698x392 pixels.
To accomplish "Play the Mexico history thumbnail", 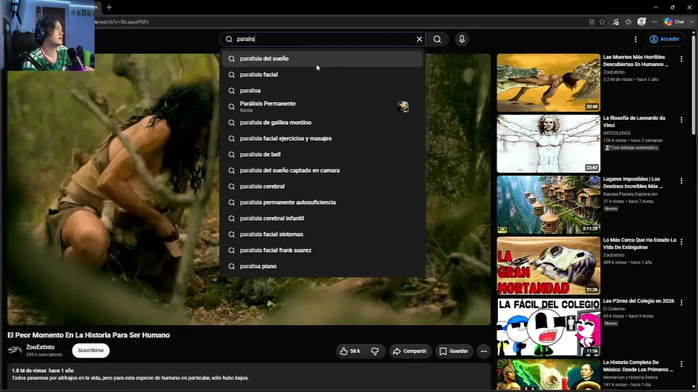I will [x=548, y=375].
